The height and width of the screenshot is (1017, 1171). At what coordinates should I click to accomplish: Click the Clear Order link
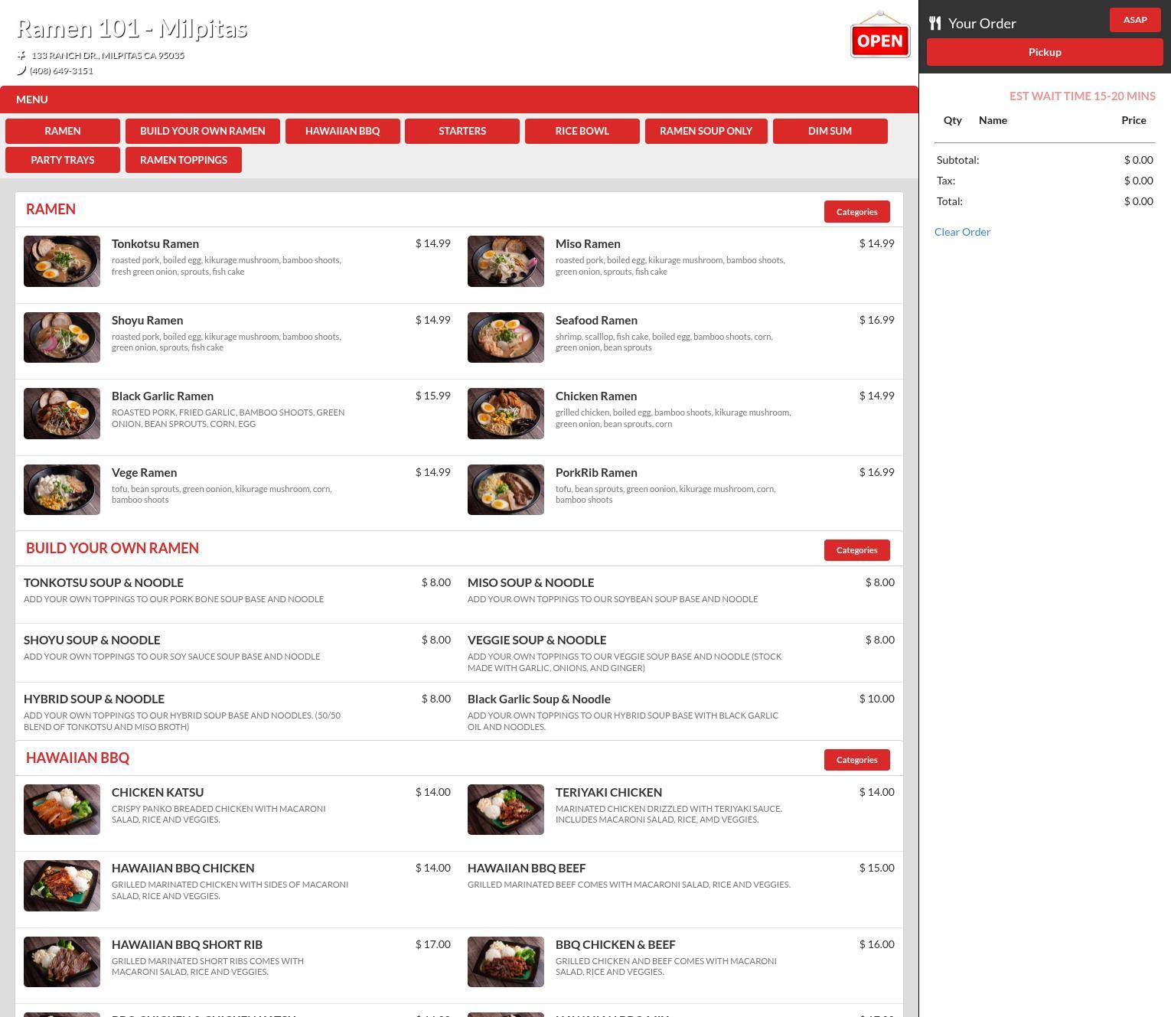click(x=962, y=232)
